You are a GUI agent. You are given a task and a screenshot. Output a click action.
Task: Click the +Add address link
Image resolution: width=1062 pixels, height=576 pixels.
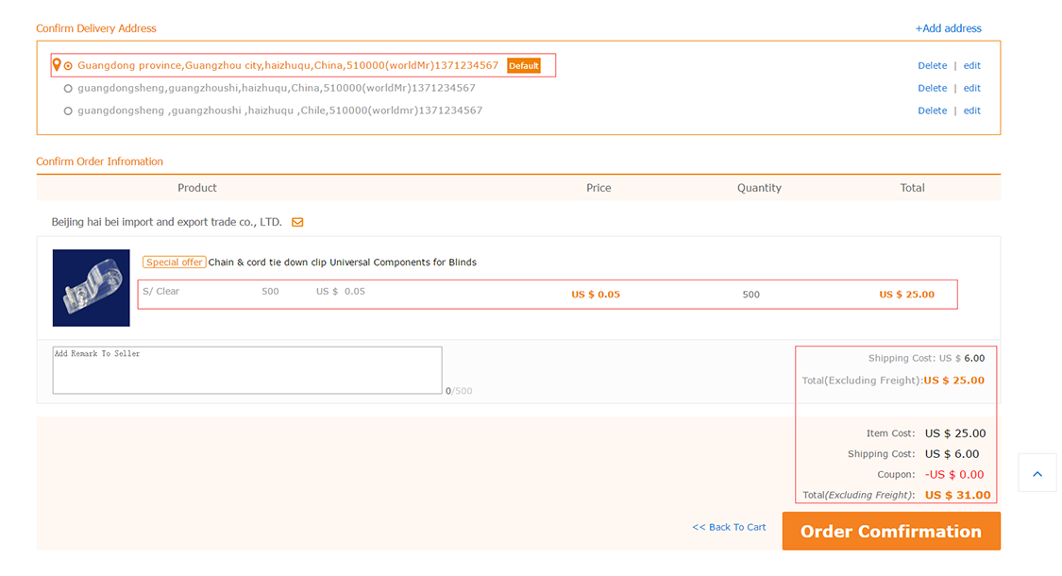tap(948, 28)
